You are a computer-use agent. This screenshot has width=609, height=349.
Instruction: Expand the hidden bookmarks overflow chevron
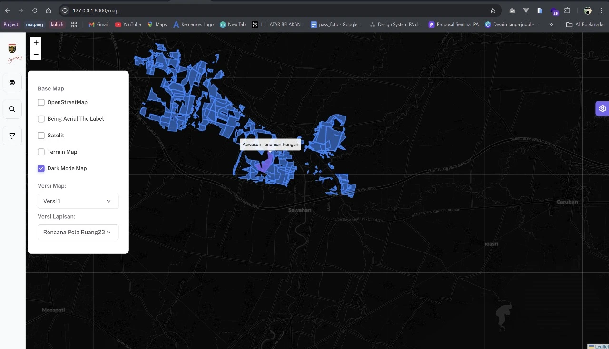click(x=551, y=25)
